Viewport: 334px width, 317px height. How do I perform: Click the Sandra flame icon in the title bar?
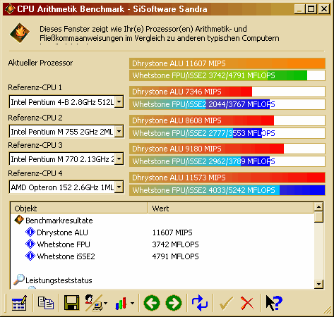coord(10,9)
